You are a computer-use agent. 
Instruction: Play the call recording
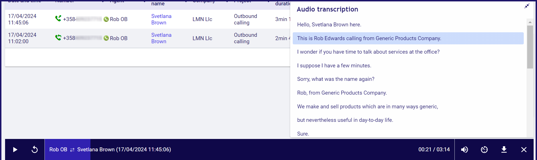pyautogui.click(x=15, y=150)
